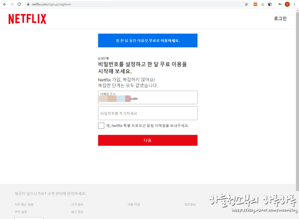Open the Chrome profile avatar
This screenshot has height=219, width=299.
point(287,4)
